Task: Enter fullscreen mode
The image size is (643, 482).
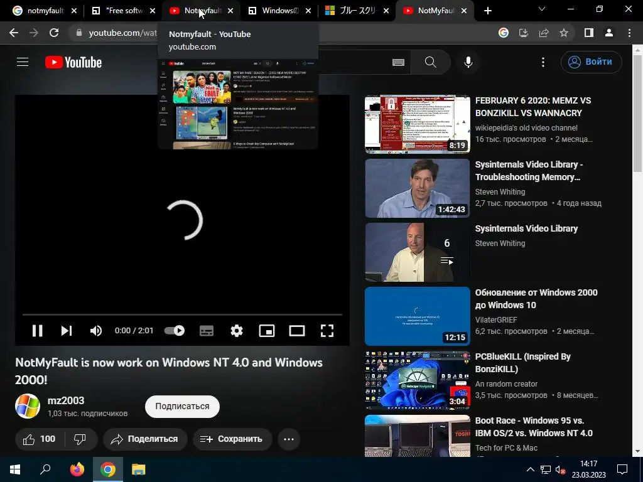Action: click(x=327, y=330)
